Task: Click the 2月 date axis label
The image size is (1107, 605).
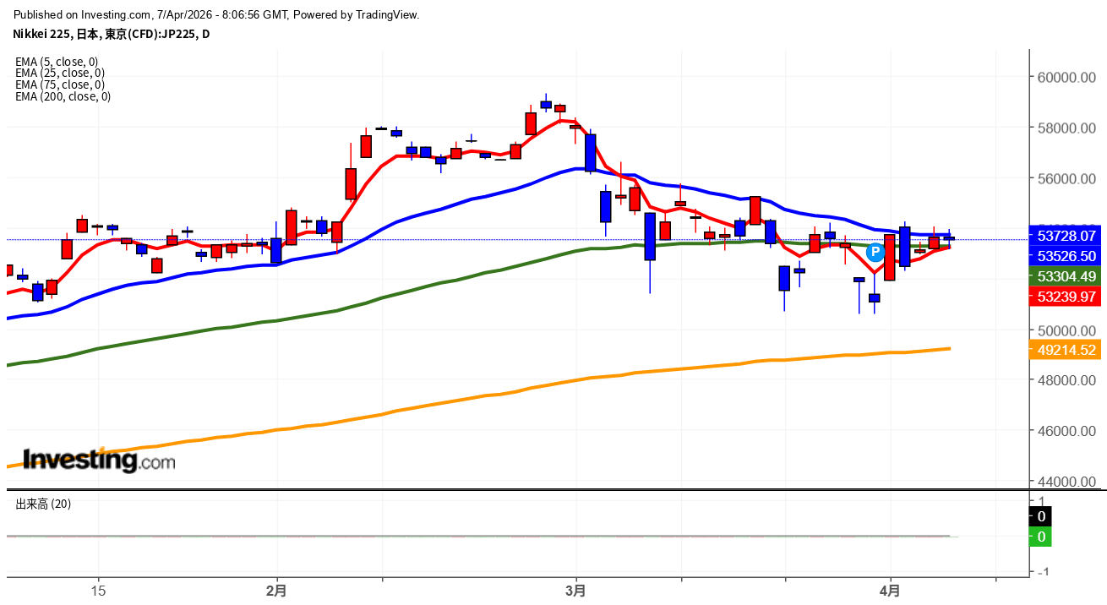Action: click(x=276, y=591)
